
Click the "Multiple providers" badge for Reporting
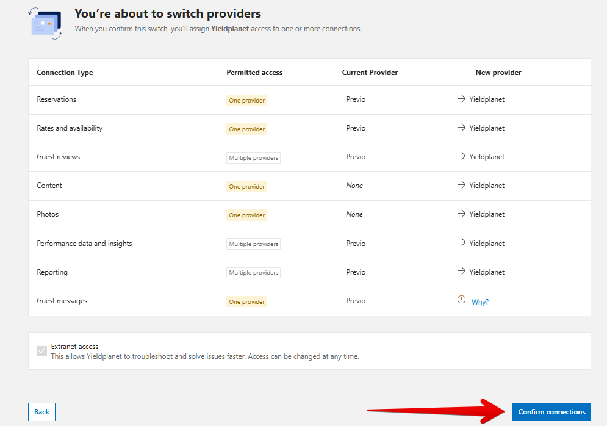[x=253, y=273]
